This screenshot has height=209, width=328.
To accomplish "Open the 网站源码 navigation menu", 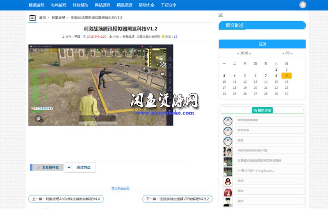I will pyautogui.click(x=102, y=5).
